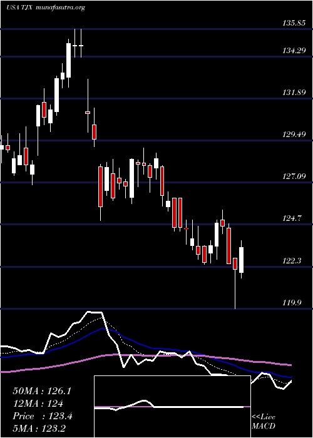The image size is (313, 438).
Task: Click the 124.7 price level label
Action: coord(292,218)
